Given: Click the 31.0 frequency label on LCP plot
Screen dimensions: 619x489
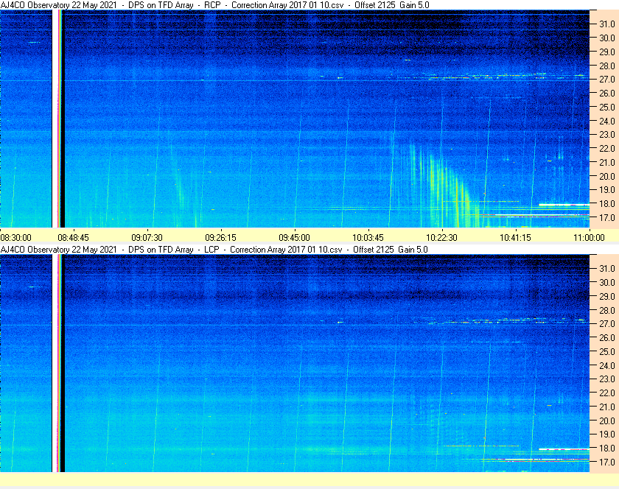Looking at the screenshot, I should [607, 268].
